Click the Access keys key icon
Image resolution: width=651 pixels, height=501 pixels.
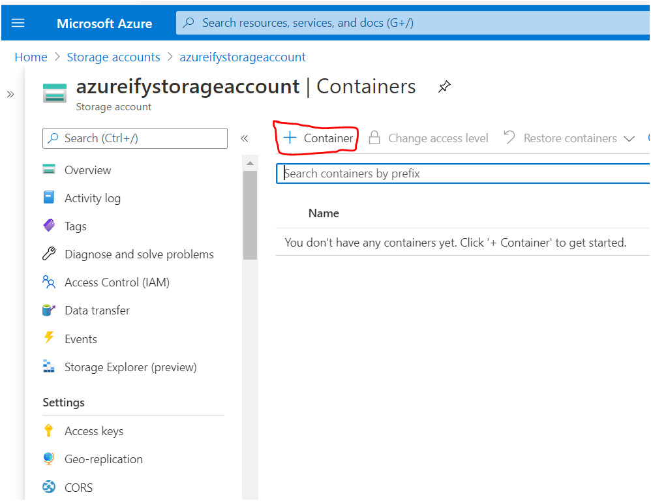click(48, 431)
